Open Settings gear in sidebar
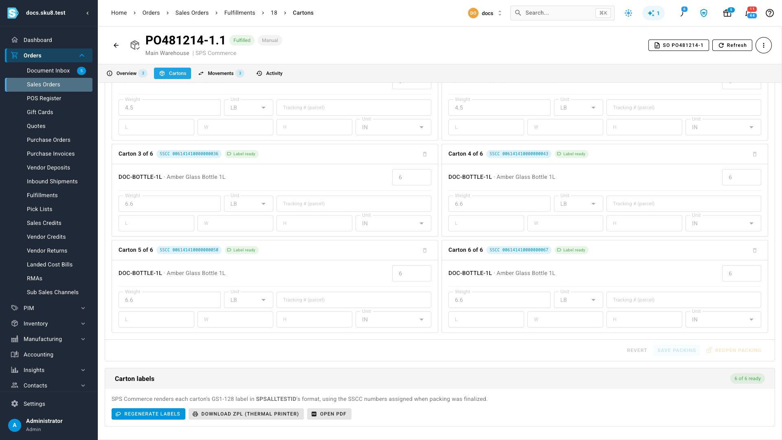Viewport: 782px width, 440px height. pos(15,404)
